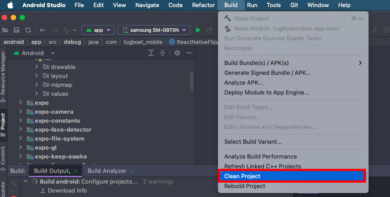Click the Apply Changes icon next to Run
Screen dimensions: 390x197
pyautogui.click(x=210, y=30)
